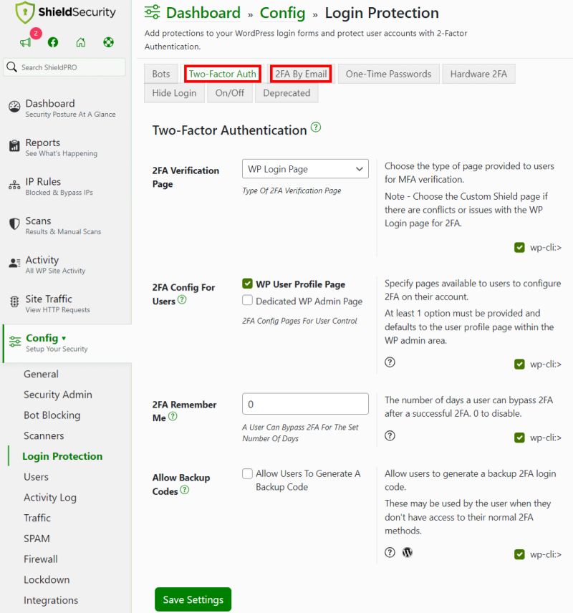Check Dedicated WP Admin Page
Image resolution: width=573 pixels, height=613 pixels.
tap(246, 299)
